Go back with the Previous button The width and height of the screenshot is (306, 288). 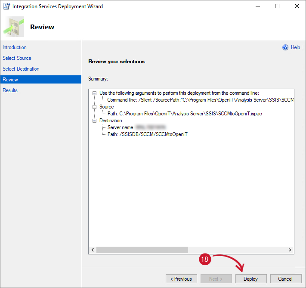181,279
